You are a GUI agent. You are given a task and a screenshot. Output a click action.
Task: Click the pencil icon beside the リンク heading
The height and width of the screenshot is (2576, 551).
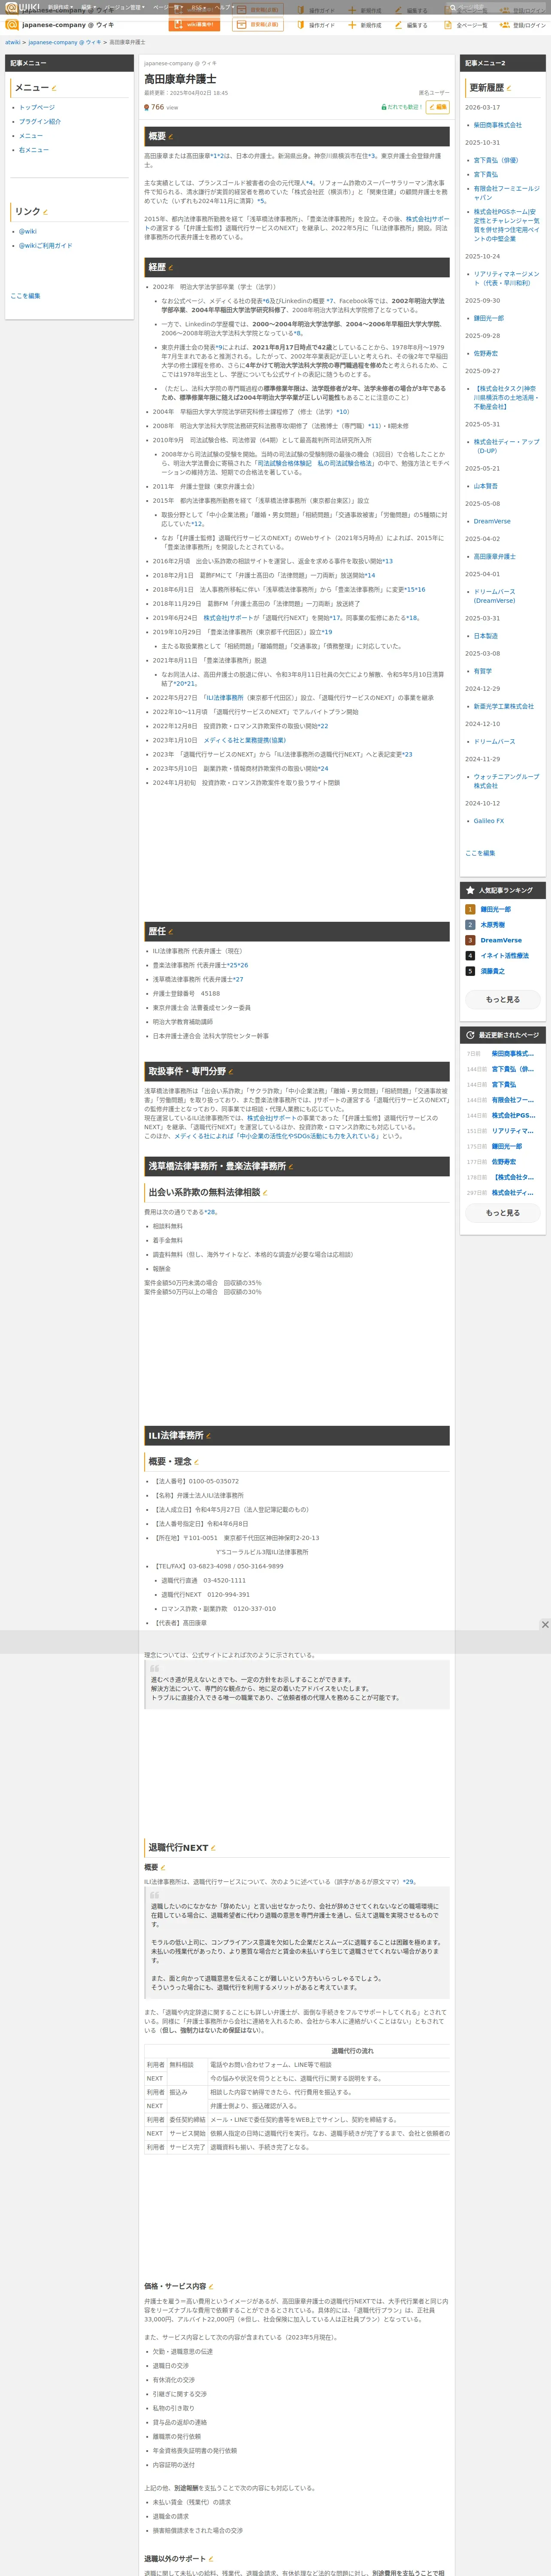point(46,212)
